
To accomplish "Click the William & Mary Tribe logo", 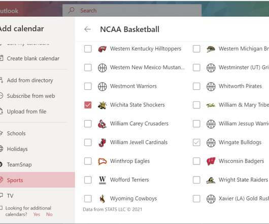I will point(211,105).
